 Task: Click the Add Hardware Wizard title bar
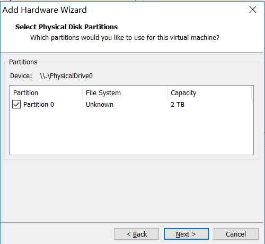[x=123, y=10]
